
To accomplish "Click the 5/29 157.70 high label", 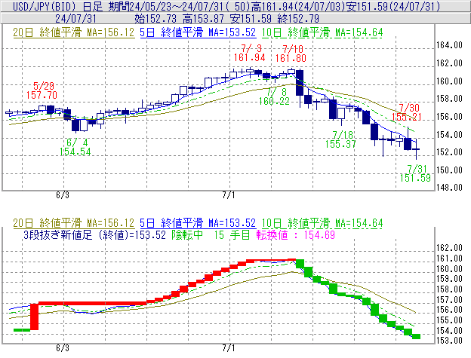I will pyautogui.click(x=42, y=90).
